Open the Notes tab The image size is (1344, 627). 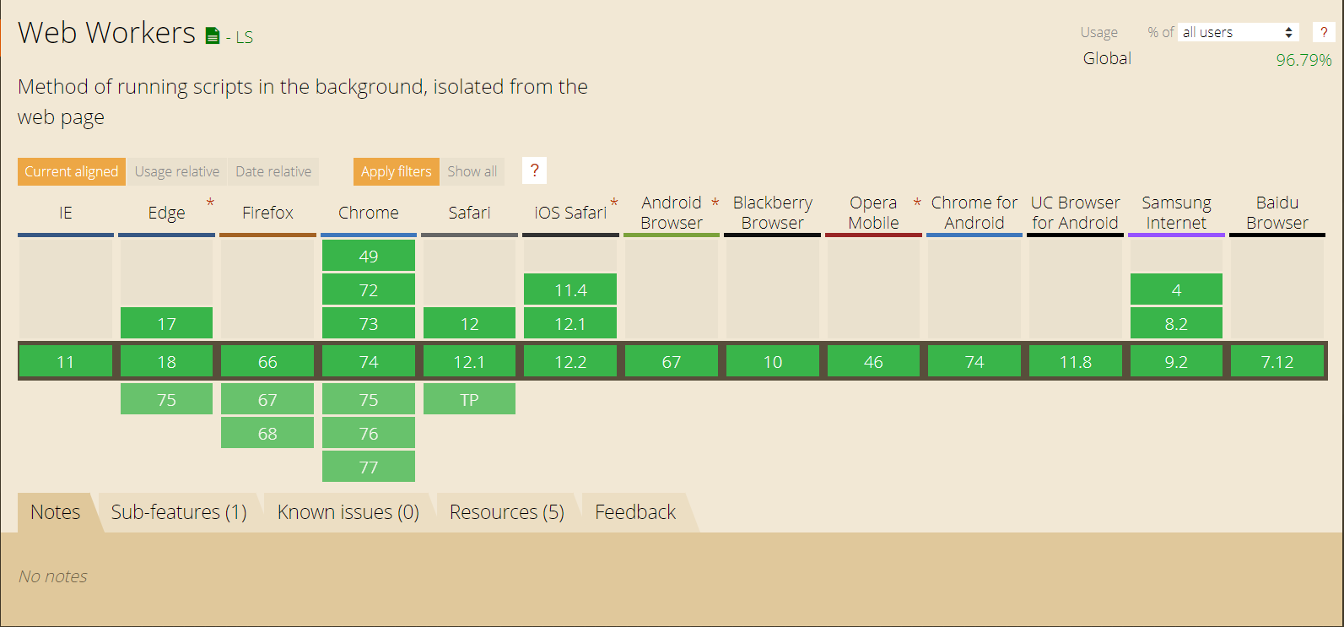[x=56, y=512]
